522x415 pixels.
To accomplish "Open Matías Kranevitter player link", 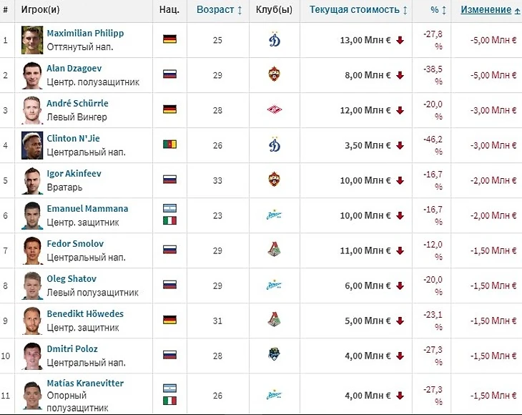I will coord(84,383).
